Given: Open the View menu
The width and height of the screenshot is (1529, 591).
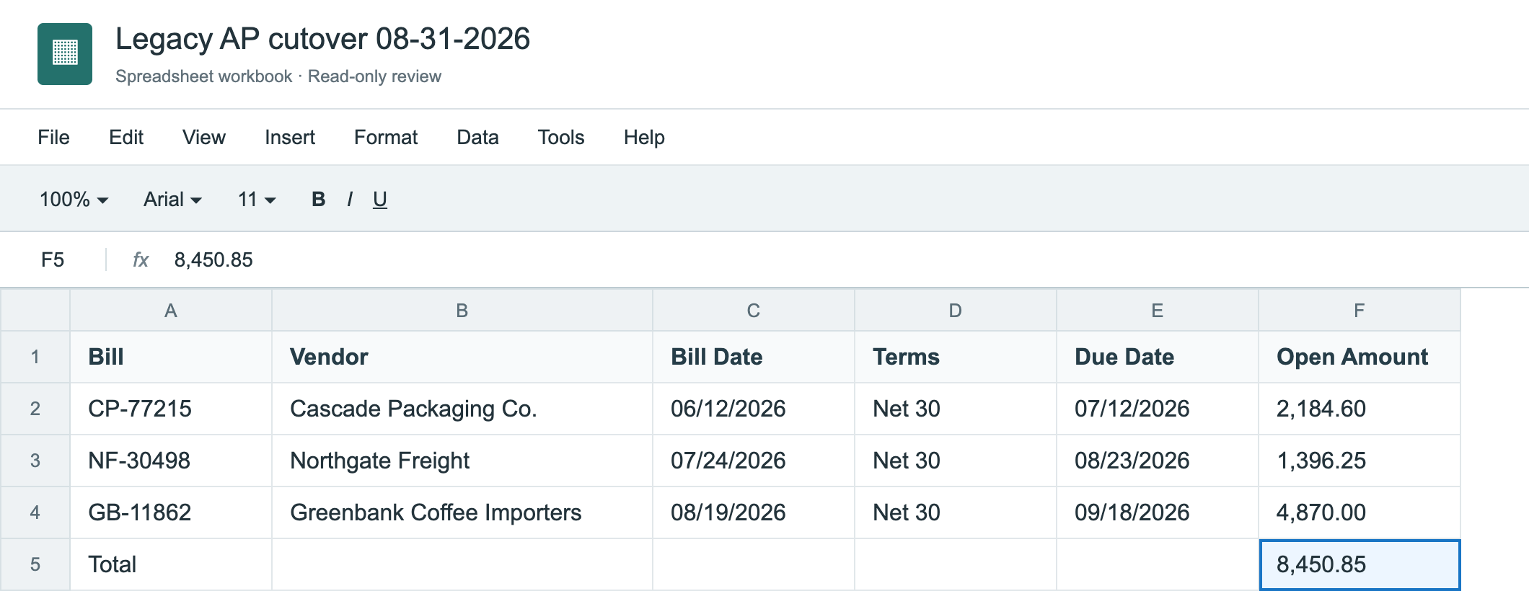Looking at the screenshot, I should [204, 137].
